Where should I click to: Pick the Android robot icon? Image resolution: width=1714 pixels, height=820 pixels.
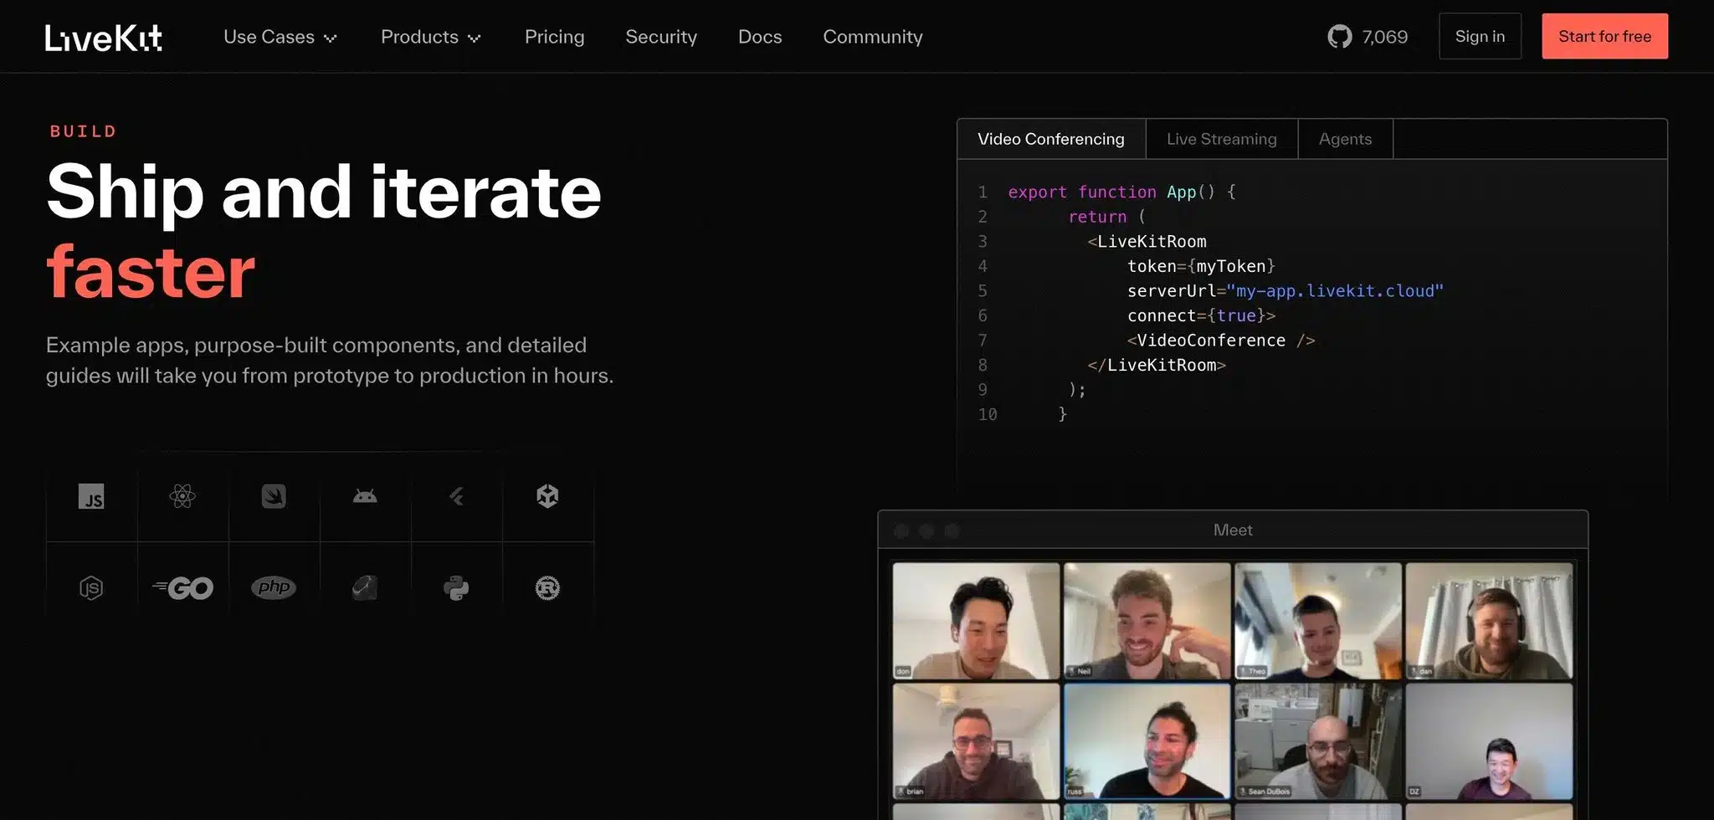click(x=365, y=496)
